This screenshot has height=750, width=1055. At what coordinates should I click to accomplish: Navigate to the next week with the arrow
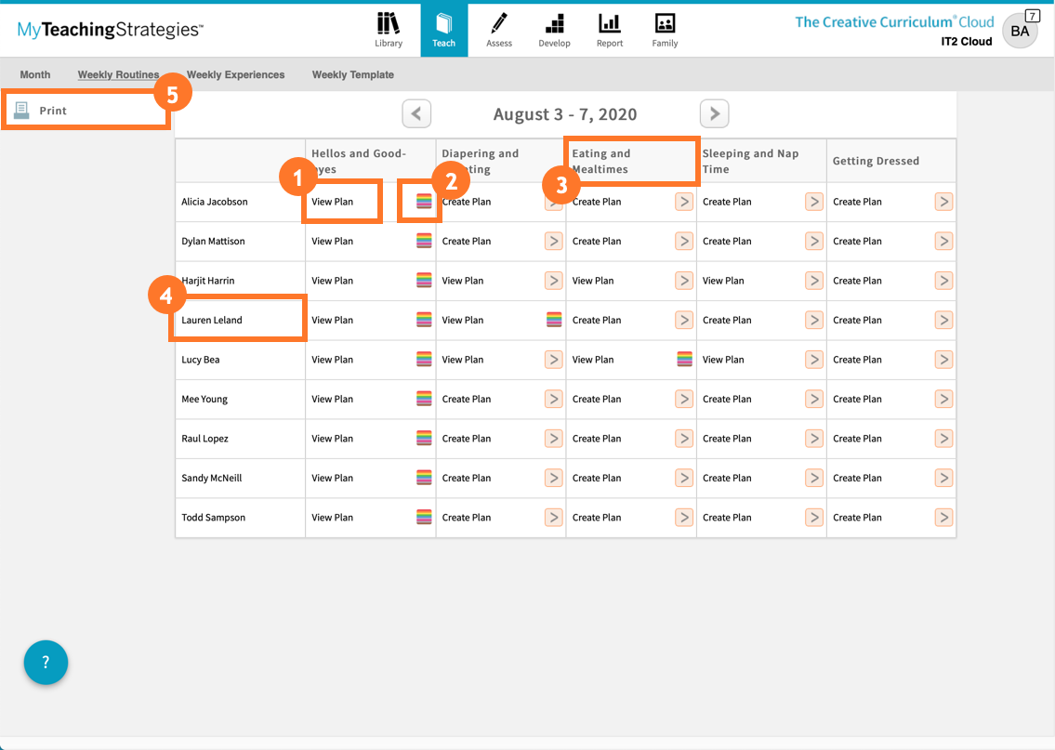click(714, 113)
